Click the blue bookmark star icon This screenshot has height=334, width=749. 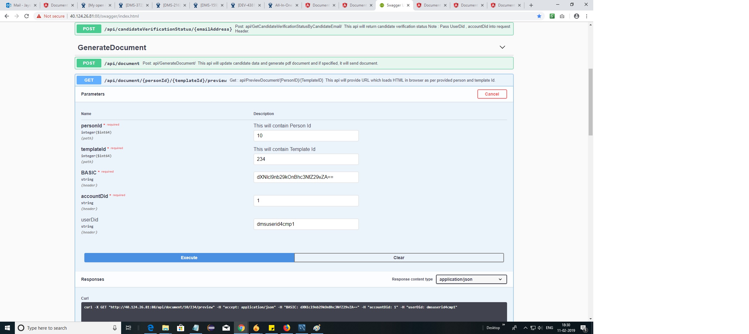(x=539, y=16)
